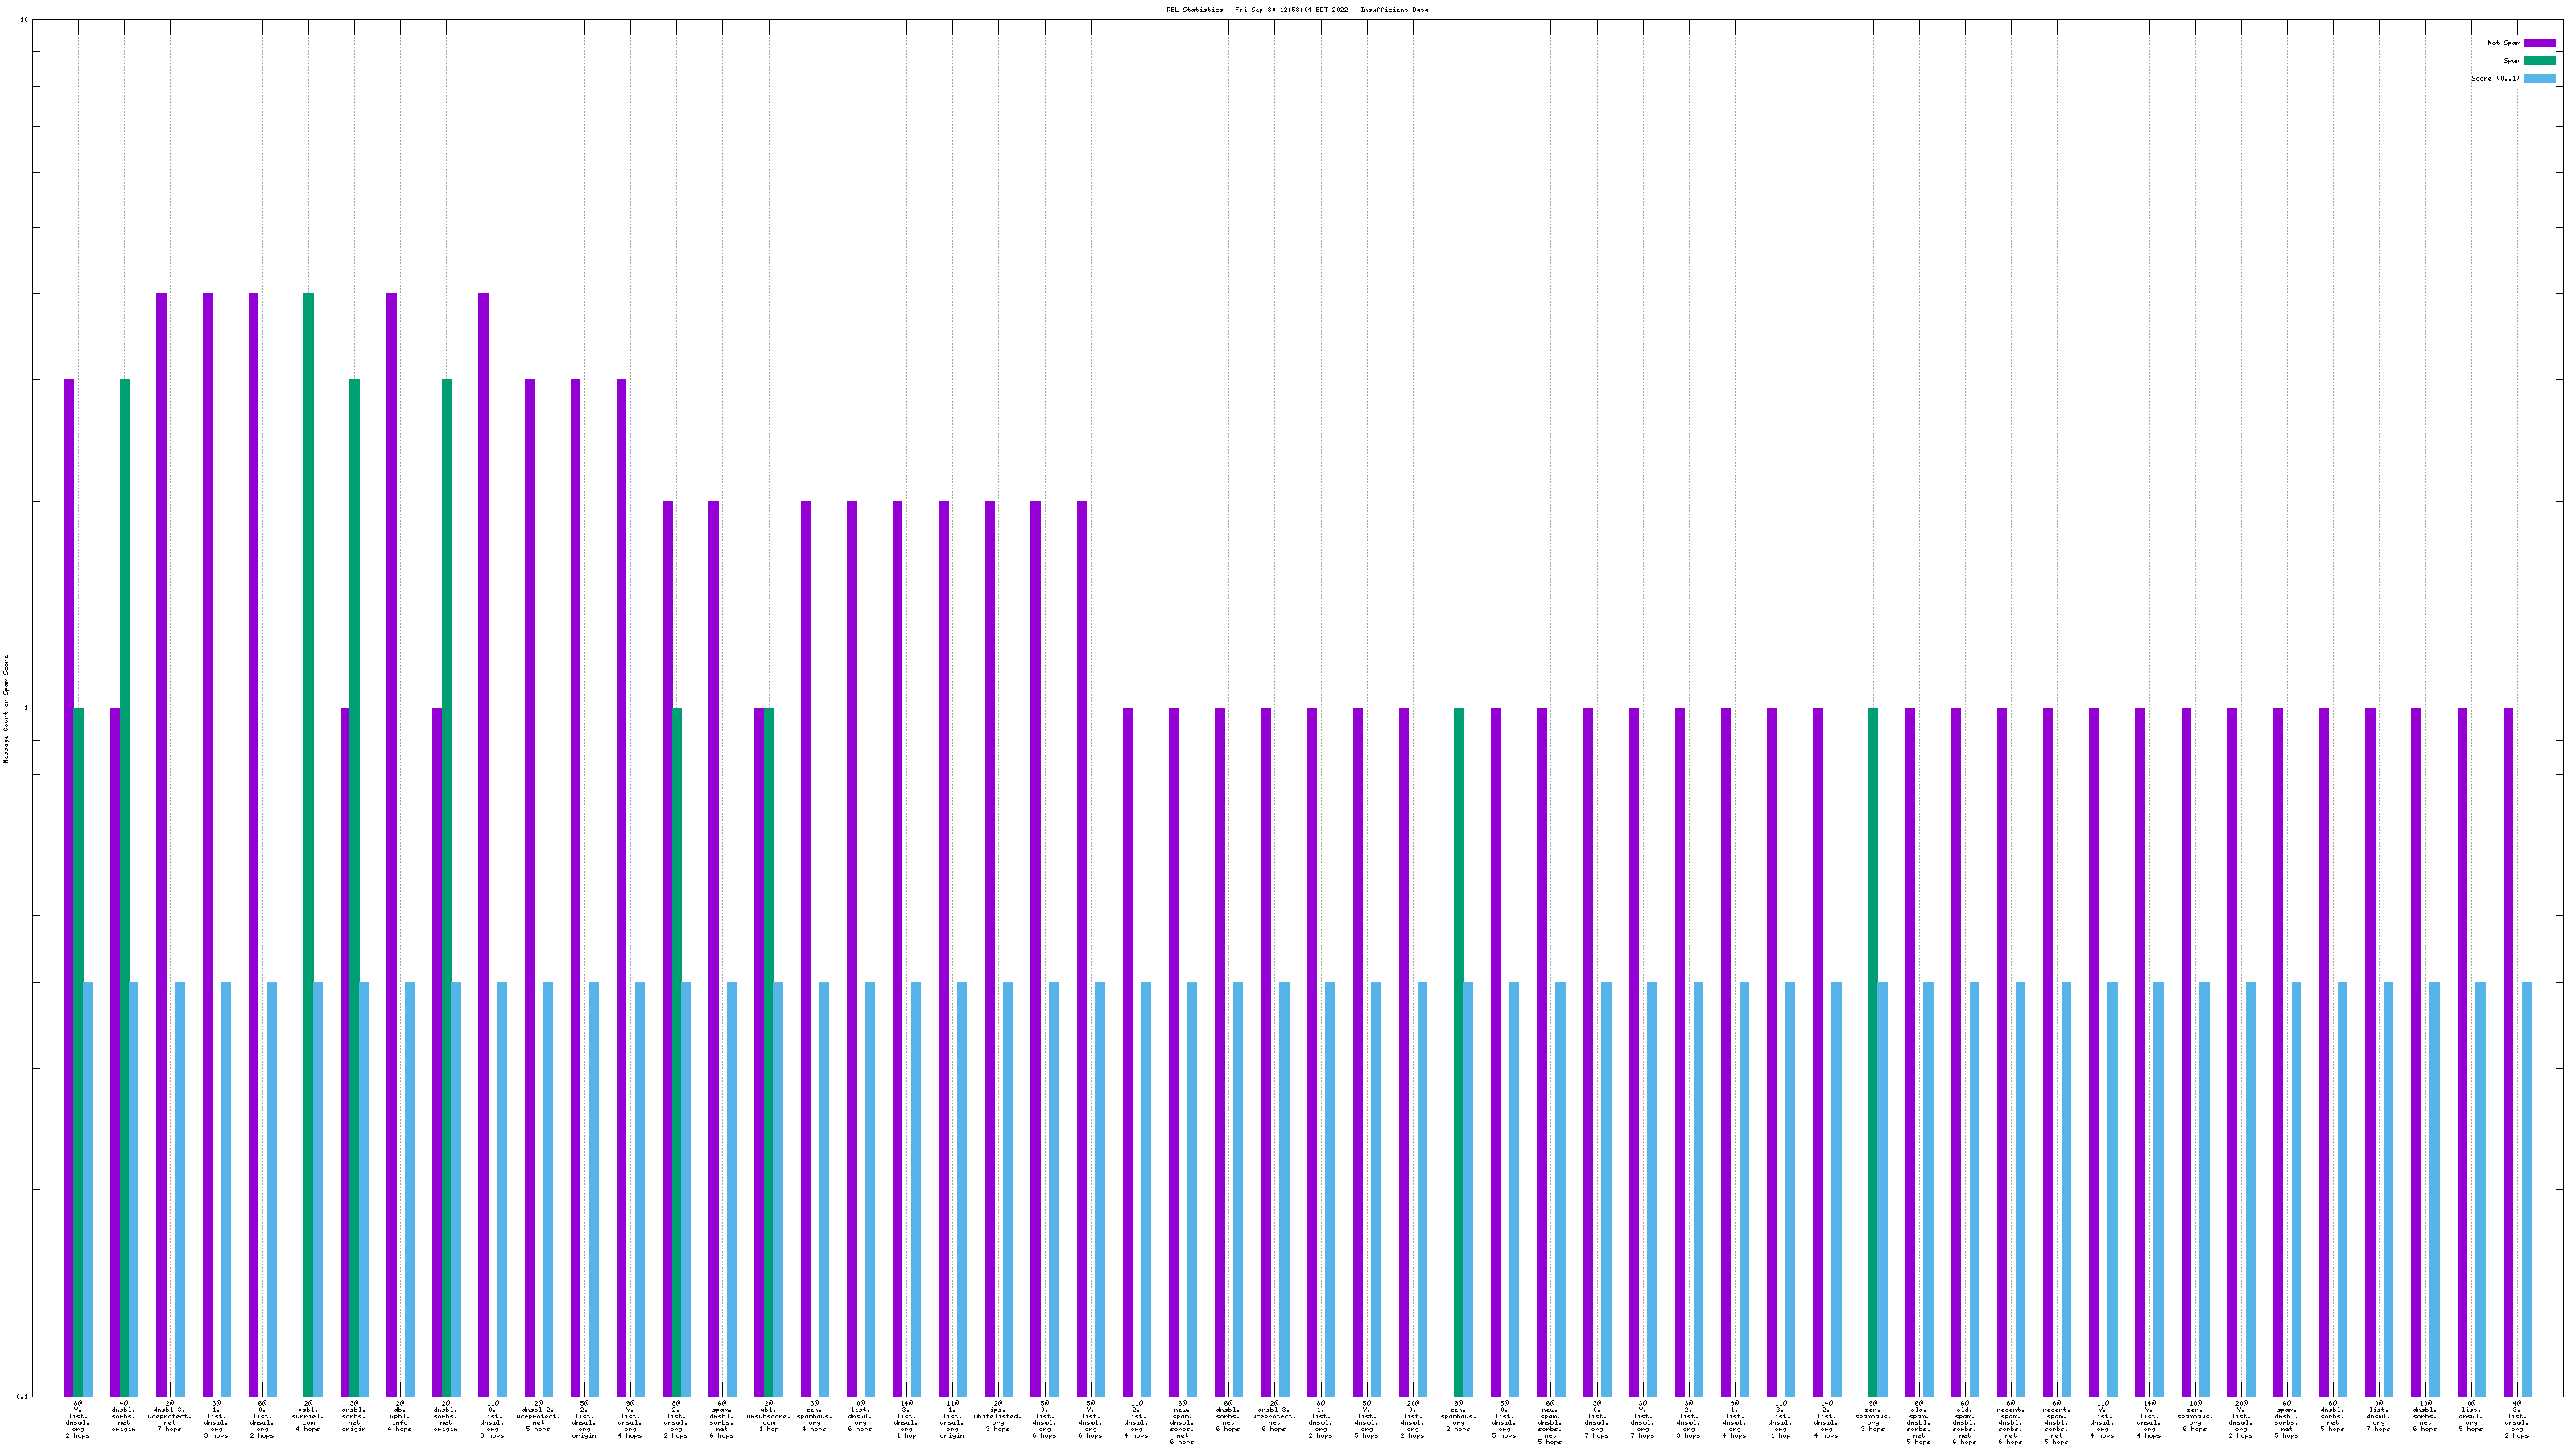The width and height of the screenshot is (2576, 1449).
Task: Click the y-axis tick label 0.1
Action: pos(22,1396)
